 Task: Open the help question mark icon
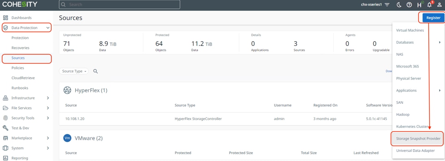coord(409,5)
